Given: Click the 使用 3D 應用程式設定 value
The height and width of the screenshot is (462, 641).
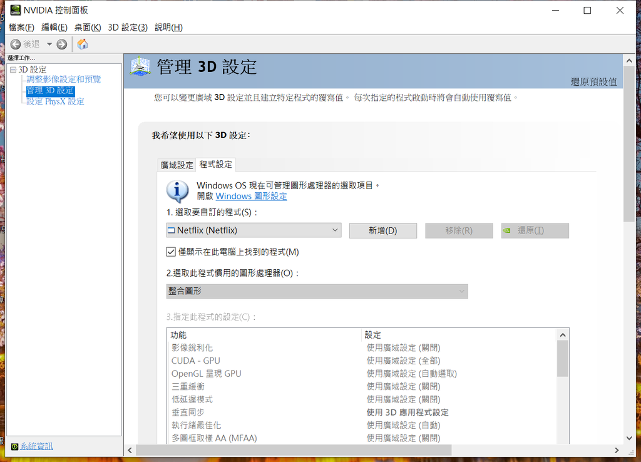Looking at the screenshot, I should tap(408, 412).
